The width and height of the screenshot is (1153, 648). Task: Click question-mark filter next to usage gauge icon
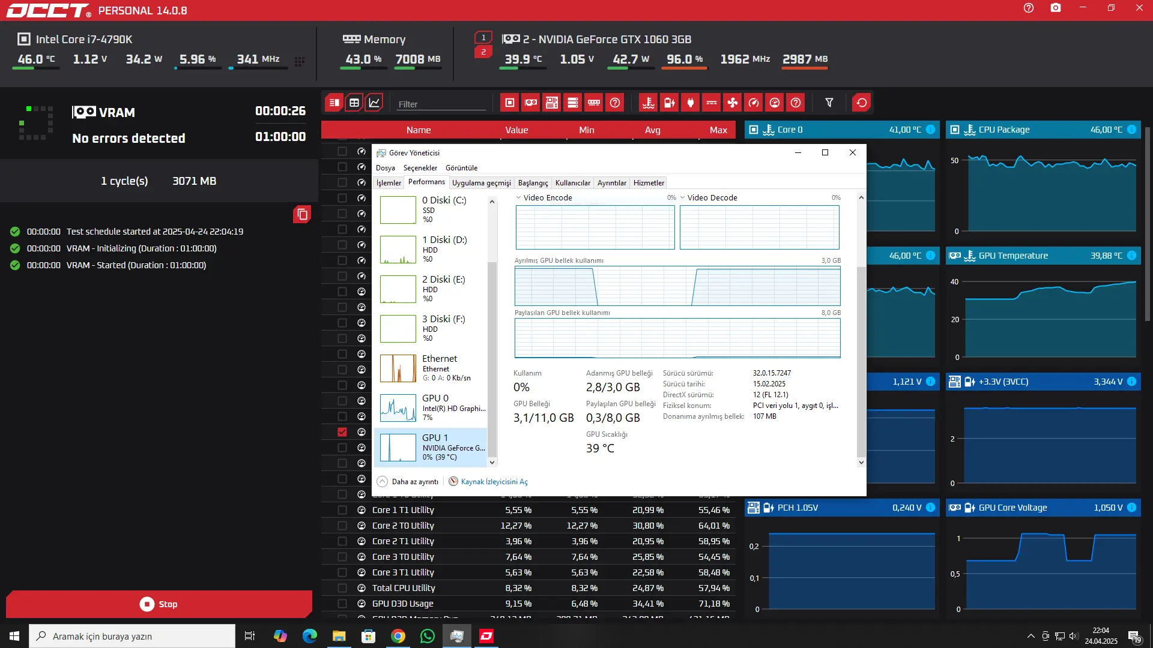(796, 103)
